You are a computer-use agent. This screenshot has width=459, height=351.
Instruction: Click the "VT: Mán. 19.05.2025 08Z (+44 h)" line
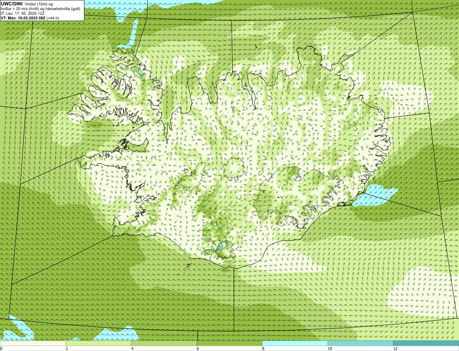[30, 18]
